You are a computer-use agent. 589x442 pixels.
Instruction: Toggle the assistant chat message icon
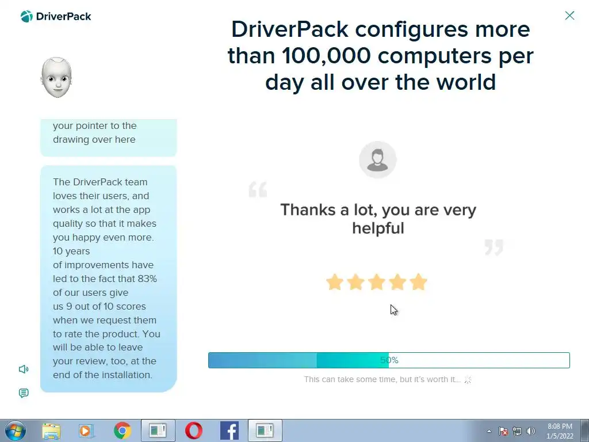(23, 393)
